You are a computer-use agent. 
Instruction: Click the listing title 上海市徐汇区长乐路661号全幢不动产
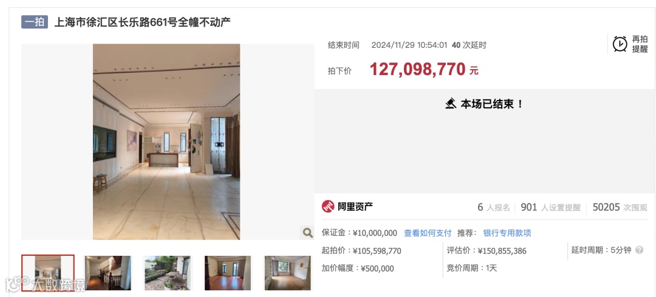click(x=143, y=22)
